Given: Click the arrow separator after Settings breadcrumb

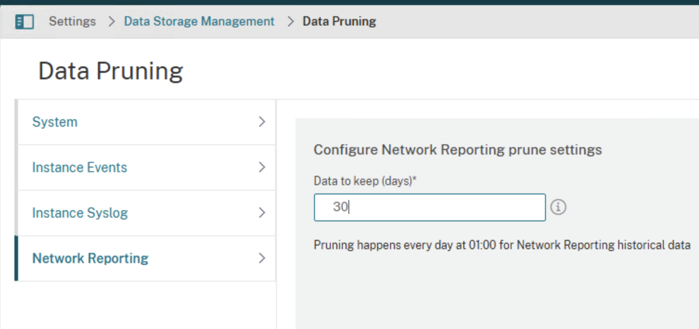Looking at the screenshot, I should pos(111,21).
